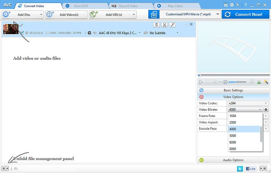Click the Basic Settings globe icon

click(201, 90)
